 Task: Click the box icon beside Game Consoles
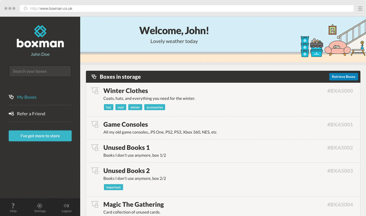point(95,125)
